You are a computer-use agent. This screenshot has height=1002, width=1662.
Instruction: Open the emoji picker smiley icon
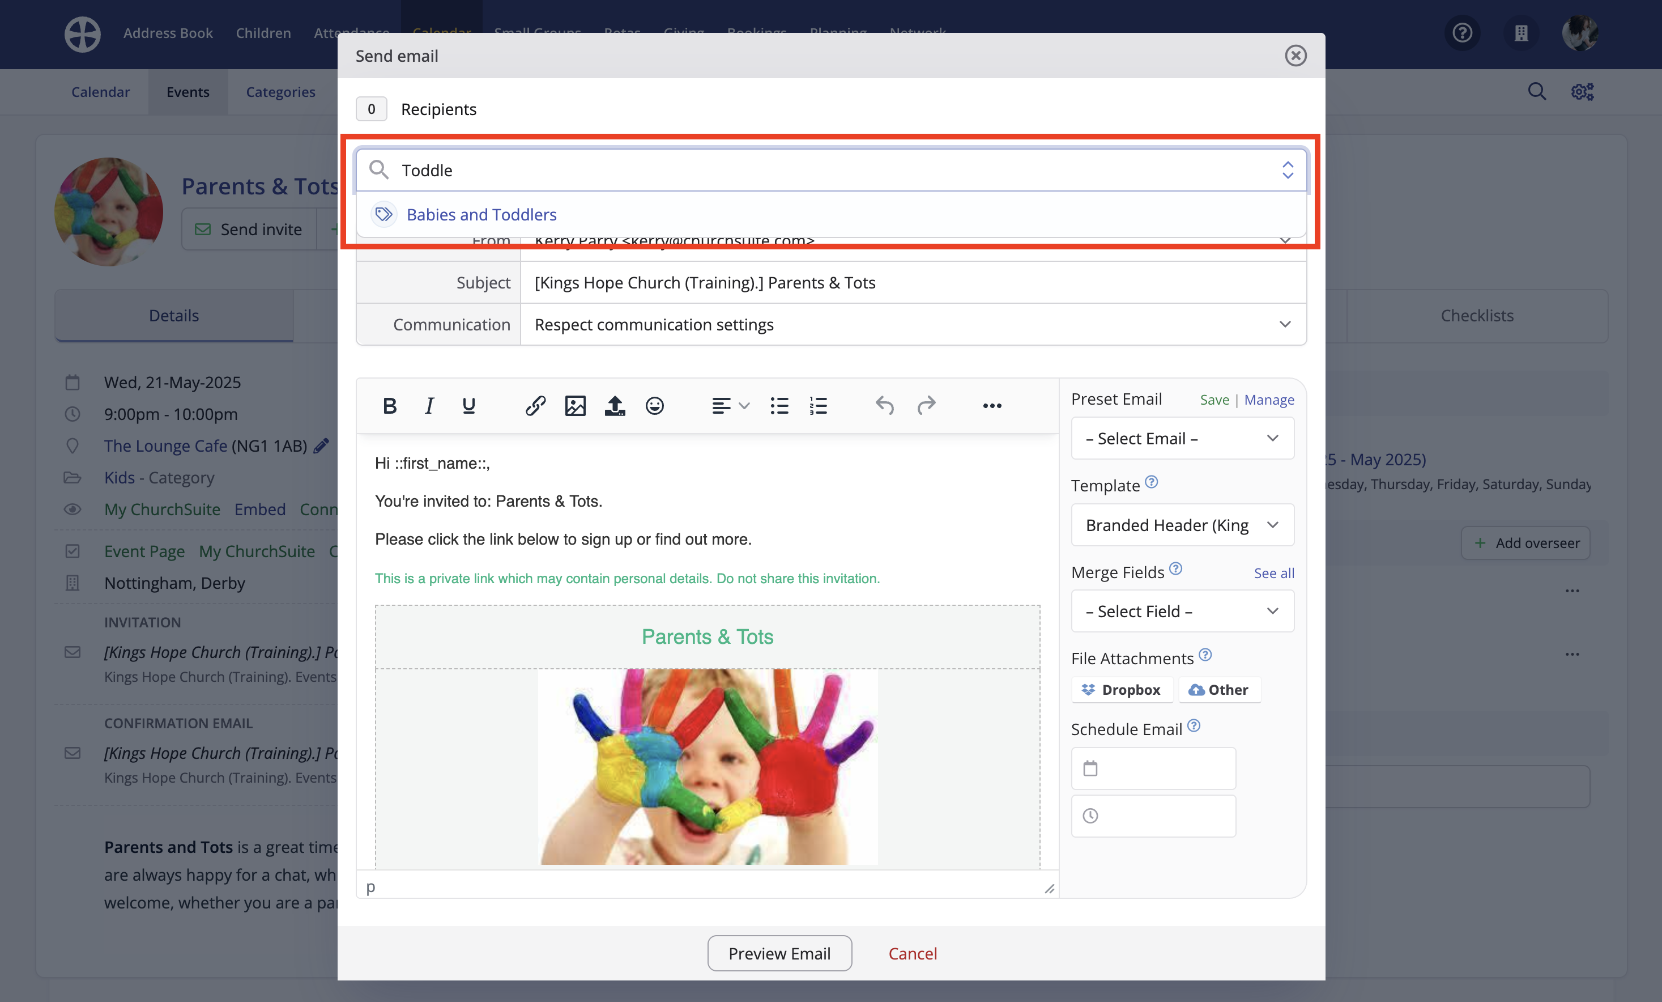[654, 406]
